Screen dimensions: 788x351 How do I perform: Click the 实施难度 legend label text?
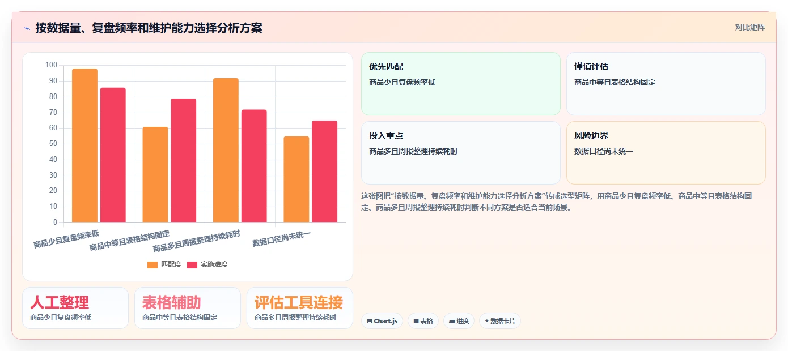point(214,264)
